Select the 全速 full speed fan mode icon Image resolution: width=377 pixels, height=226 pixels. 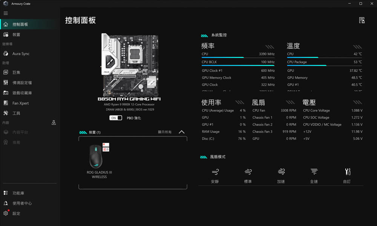(x=314, y=172)
